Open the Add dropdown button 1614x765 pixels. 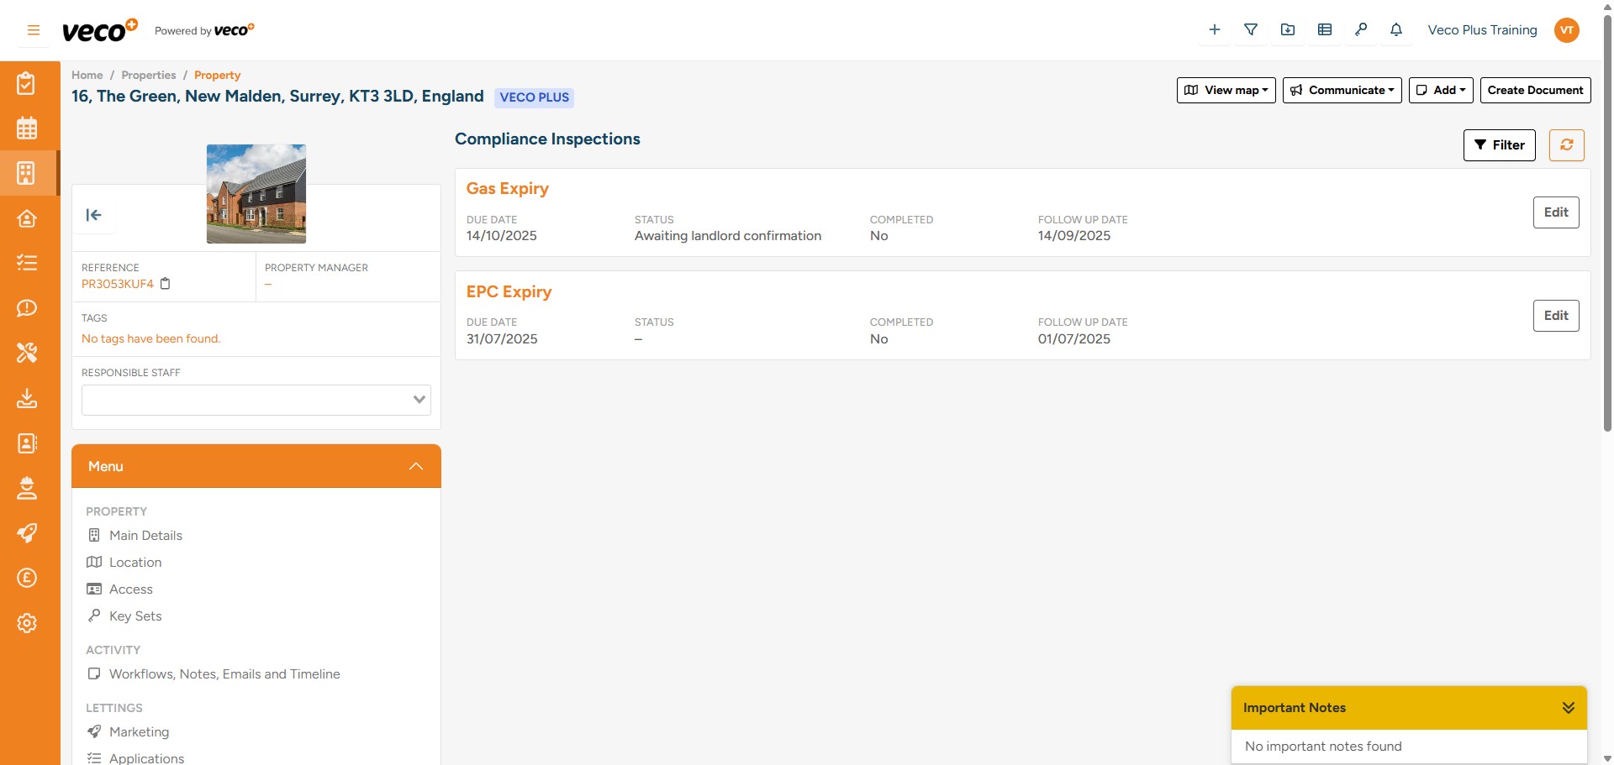(x=1439, y=90)
